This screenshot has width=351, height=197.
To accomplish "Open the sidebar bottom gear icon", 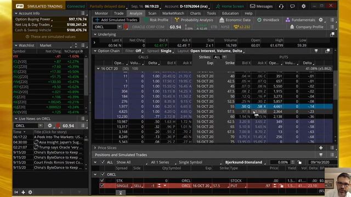I will (30, 192).
